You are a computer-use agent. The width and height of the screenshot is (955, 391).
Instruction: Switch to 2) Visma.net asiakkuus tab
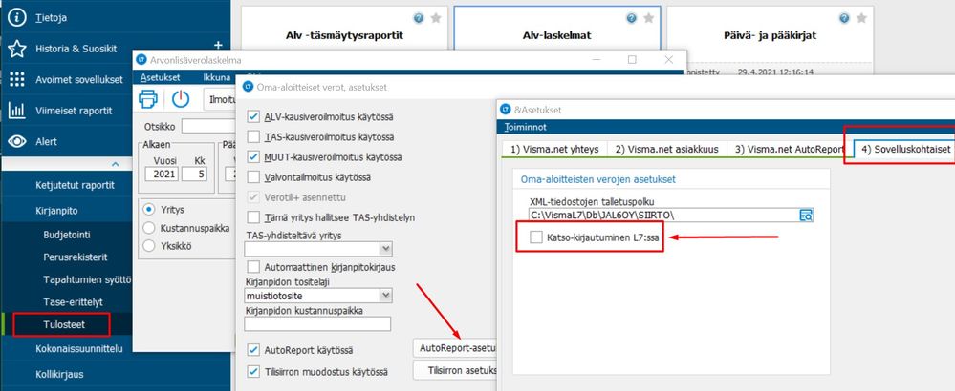666,150
